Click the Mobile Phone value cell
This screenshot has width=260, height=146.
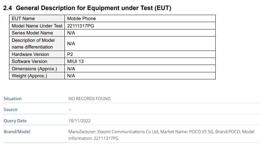(x=140, y=18)
